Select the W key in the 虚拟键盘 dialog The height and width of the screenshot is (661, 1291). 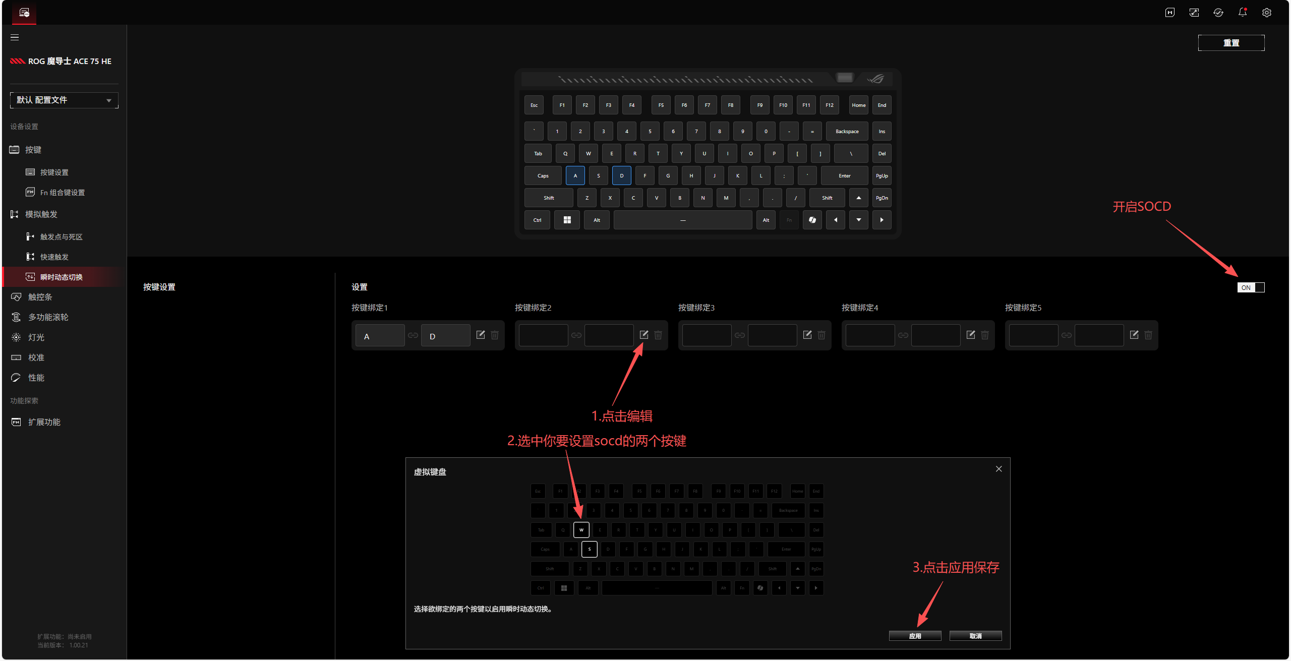click(x=581, y=530)
